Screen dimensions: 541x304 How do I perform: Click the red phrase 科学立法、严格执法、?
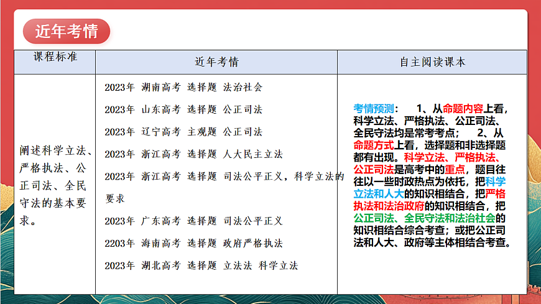[x=452, y=158]
